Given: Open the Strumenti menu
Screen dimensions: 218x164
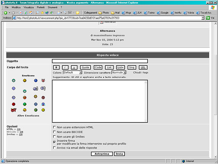Looking at the screenshot, I should [52, 7].
